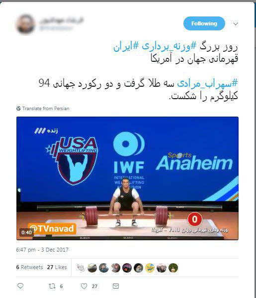The width and height of the screenshot is (256, 298).
Task: Open the #سهراب_مرادی hashtag
Action: (x=207, y=84)
